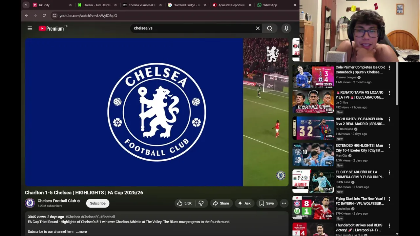This screenshot has width=420, height=236.
Task: Start voice search with microphone icon
Action: pos(286,28)
